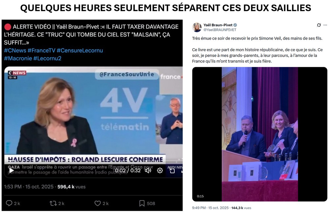Click the Grok slashed-circle icon on tweet
The height and width of the screenshot is (212, 329).
point(319,25)
